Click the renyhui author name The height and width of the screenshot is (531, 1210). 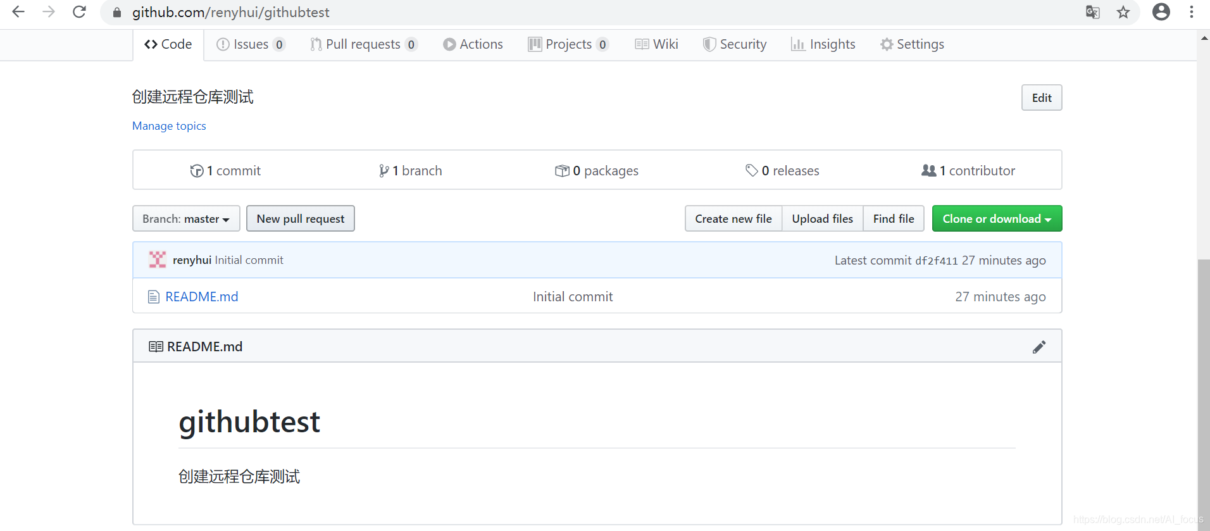[192, 260]
